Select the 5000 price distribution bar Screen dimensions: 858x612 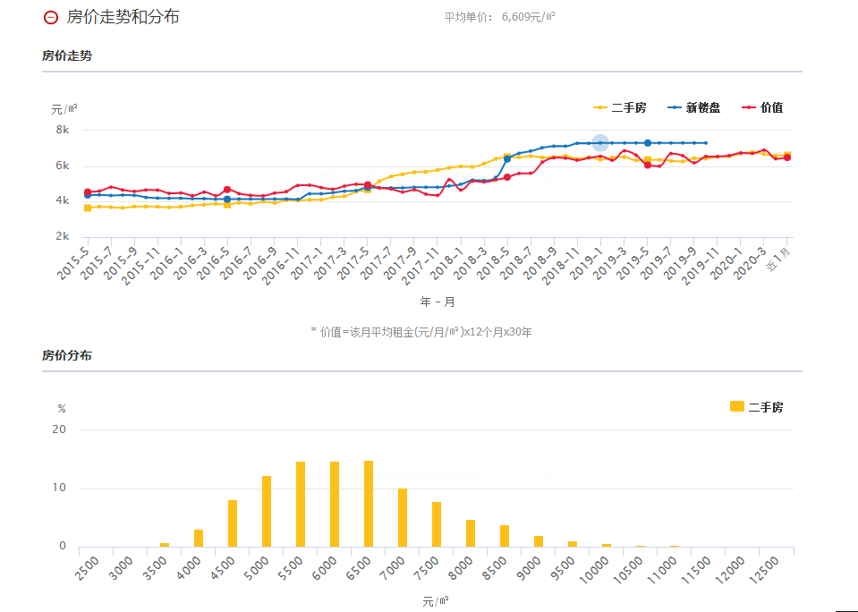[267, 511]
